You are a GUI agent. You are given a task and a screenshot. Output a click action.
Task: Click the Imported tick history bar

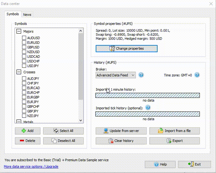pyautogui.click(x=148, y=114)
